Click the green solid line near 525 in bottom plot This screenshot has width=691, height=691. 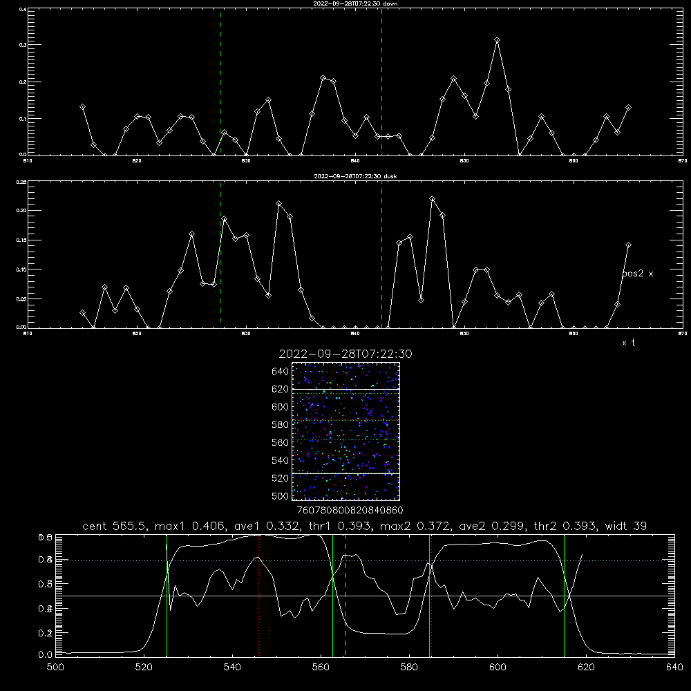(x=167, y=595)
